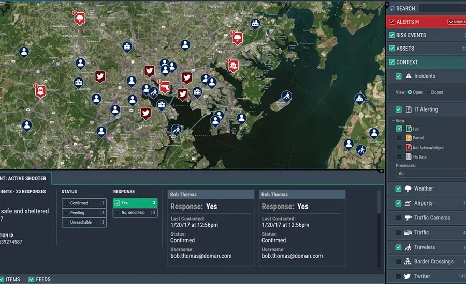Collapse the right sidebar with double chevron

pyautogui.click(x=387, y=5)
